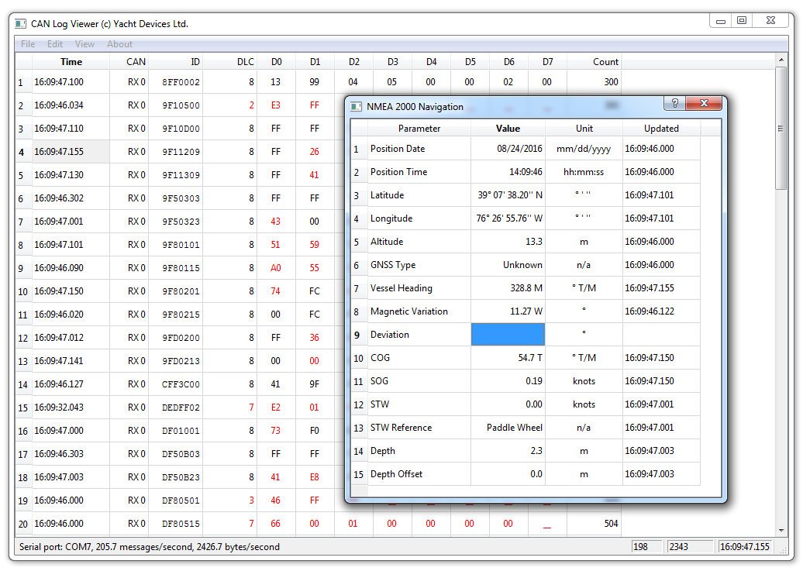Click the NMEA 2000 Navigation window icon

point(356,106)
